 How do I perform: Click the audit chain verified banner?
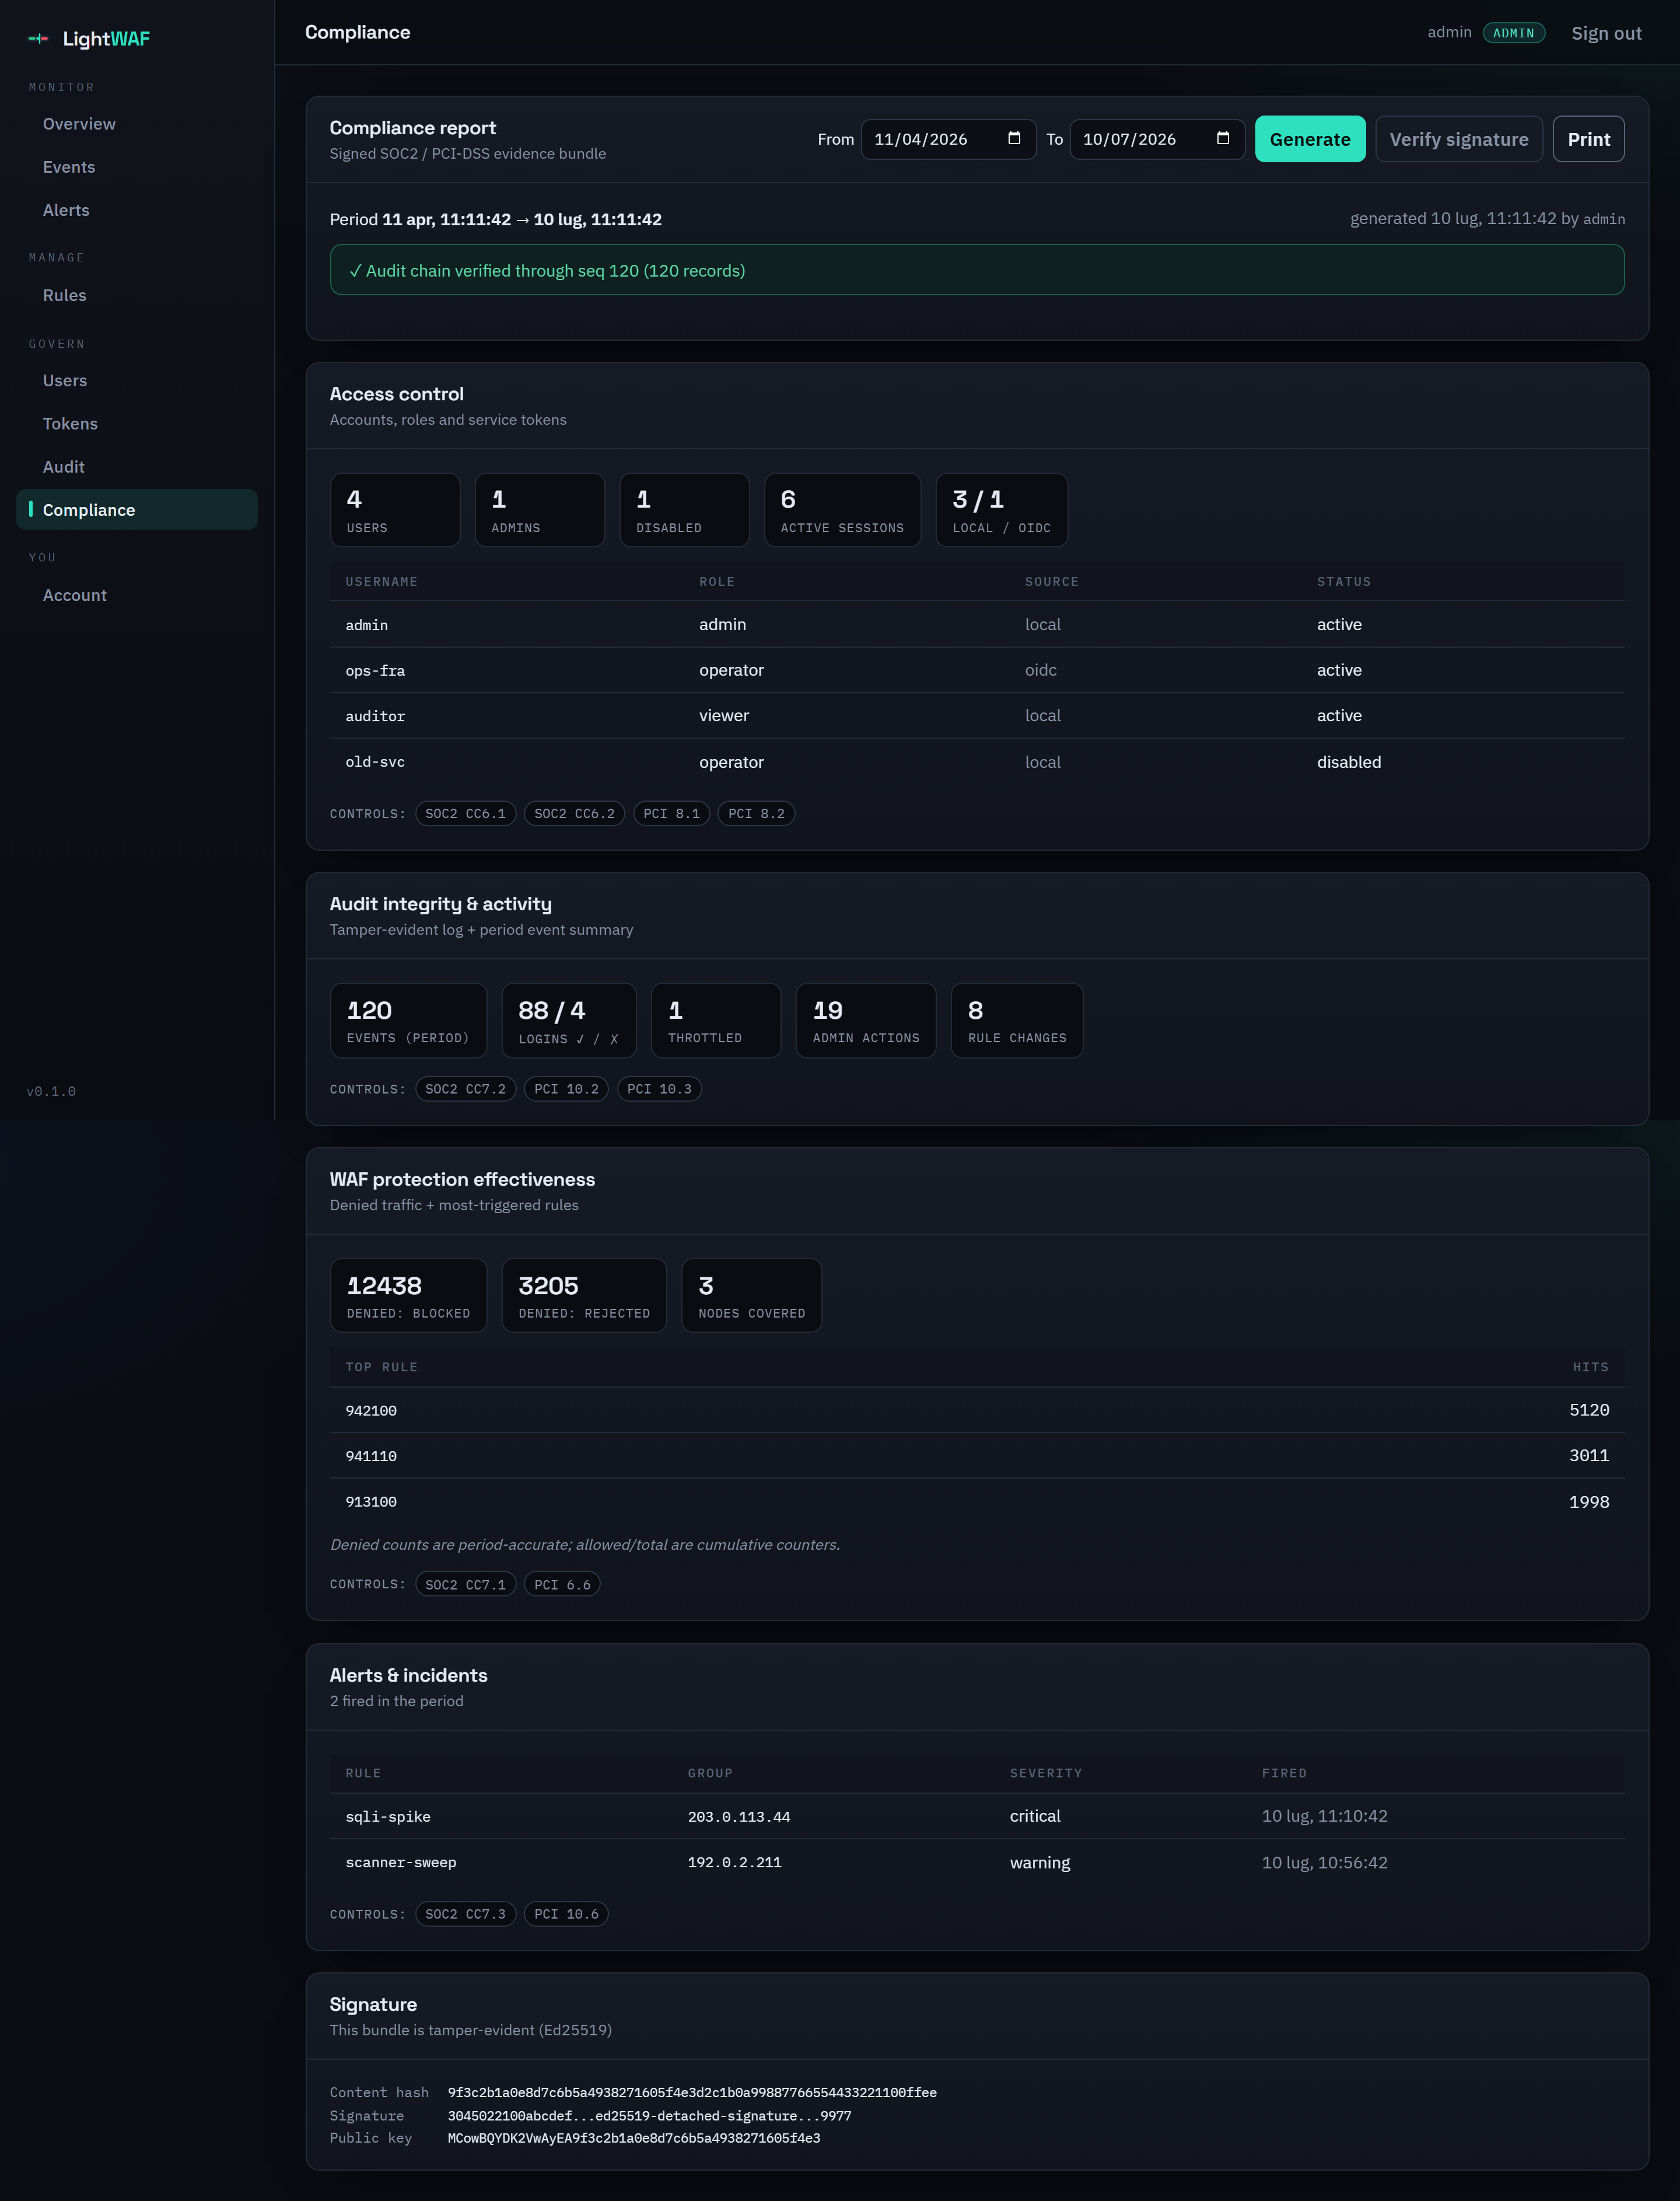(x=977, y=270)
